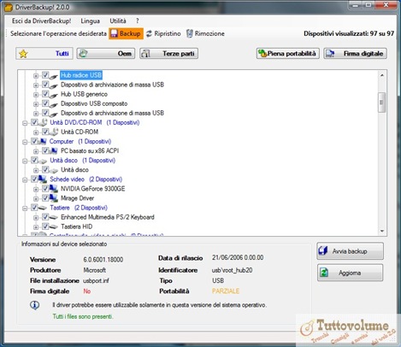This screenshot has width=401, height=347.
Task: Click the device list scrollbar thumb
Action: 381,103
